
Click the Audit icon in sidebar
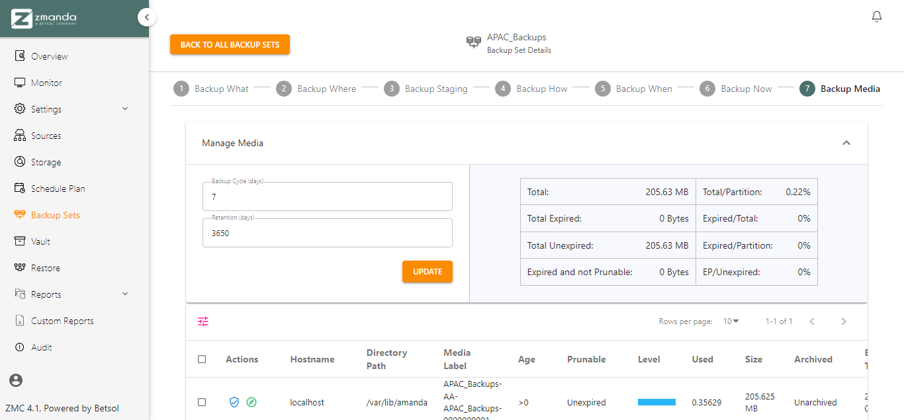click(x=20, y=347)
